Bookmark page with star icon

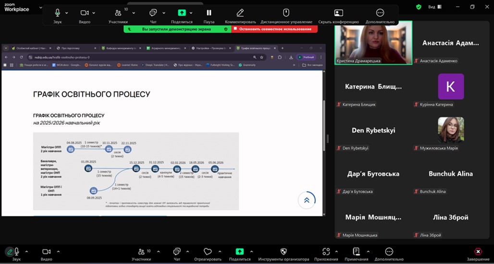(261, 57)
